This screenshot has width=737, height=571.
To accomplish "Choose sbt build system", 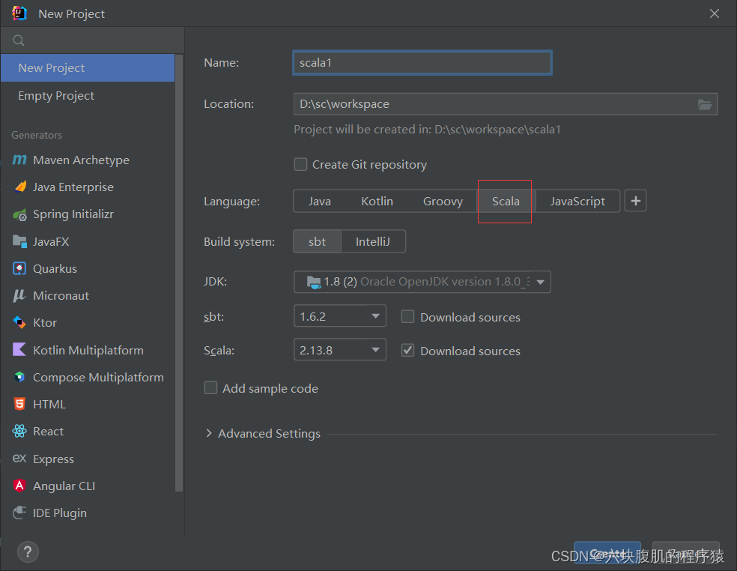I will 317,242.
